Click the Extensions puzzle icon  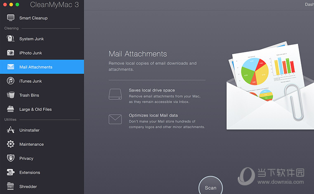coord(11,172)
